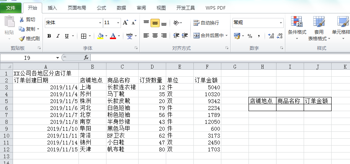Toggle bold formatting
Viewport: 350px width, 164px height.
coord(49,36)
